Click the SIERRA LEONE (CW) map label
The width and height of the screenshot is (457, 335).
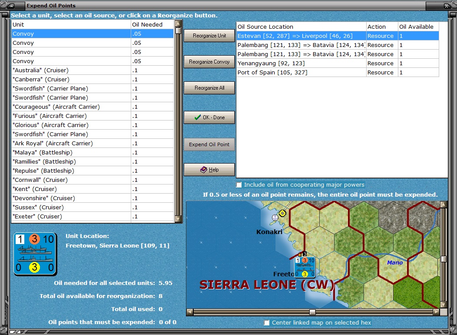(267, 285)
